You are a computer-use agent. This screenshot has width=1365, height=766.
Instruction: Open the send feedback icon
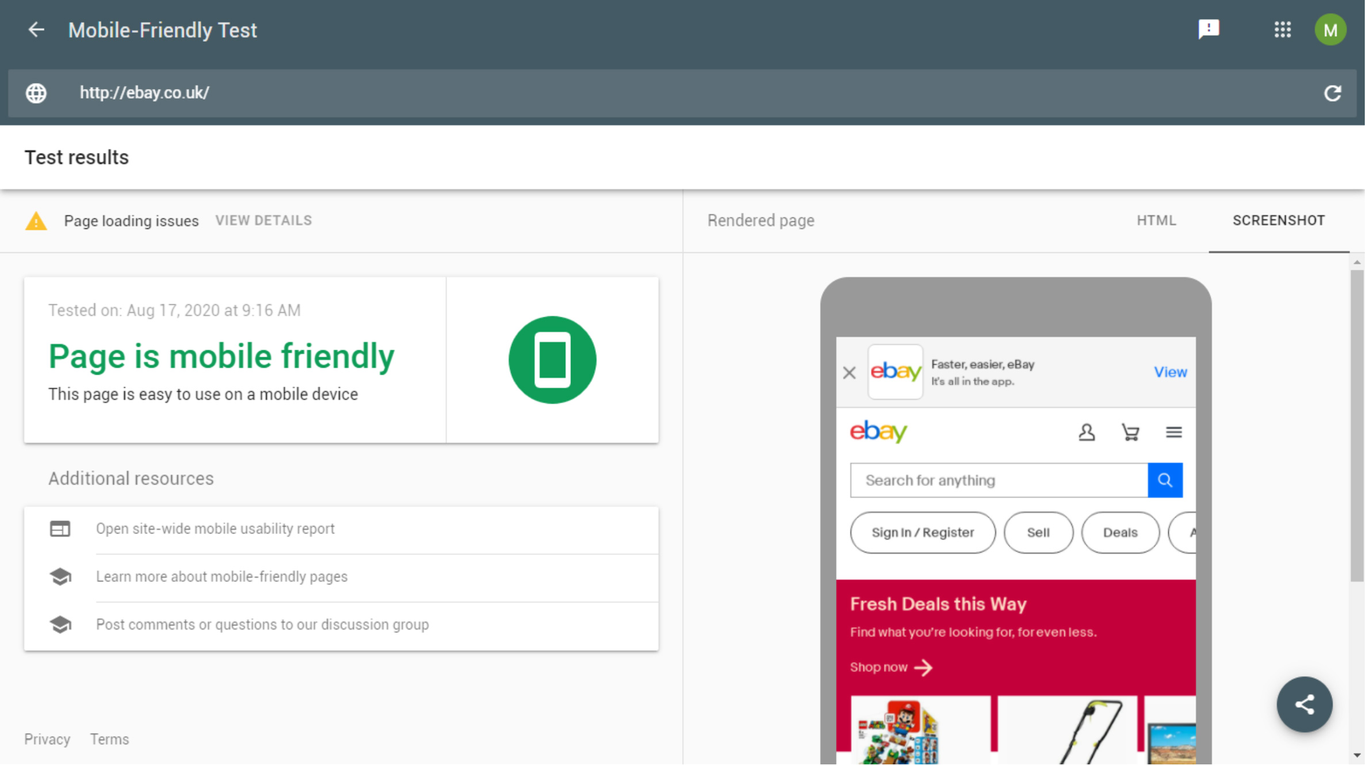point(1208,29)
